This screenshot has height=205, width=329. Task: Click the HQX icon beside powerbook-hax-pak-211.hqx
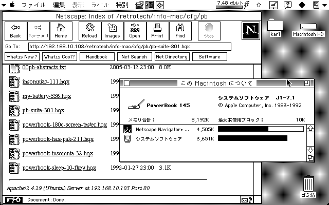(x=14, y=139)
